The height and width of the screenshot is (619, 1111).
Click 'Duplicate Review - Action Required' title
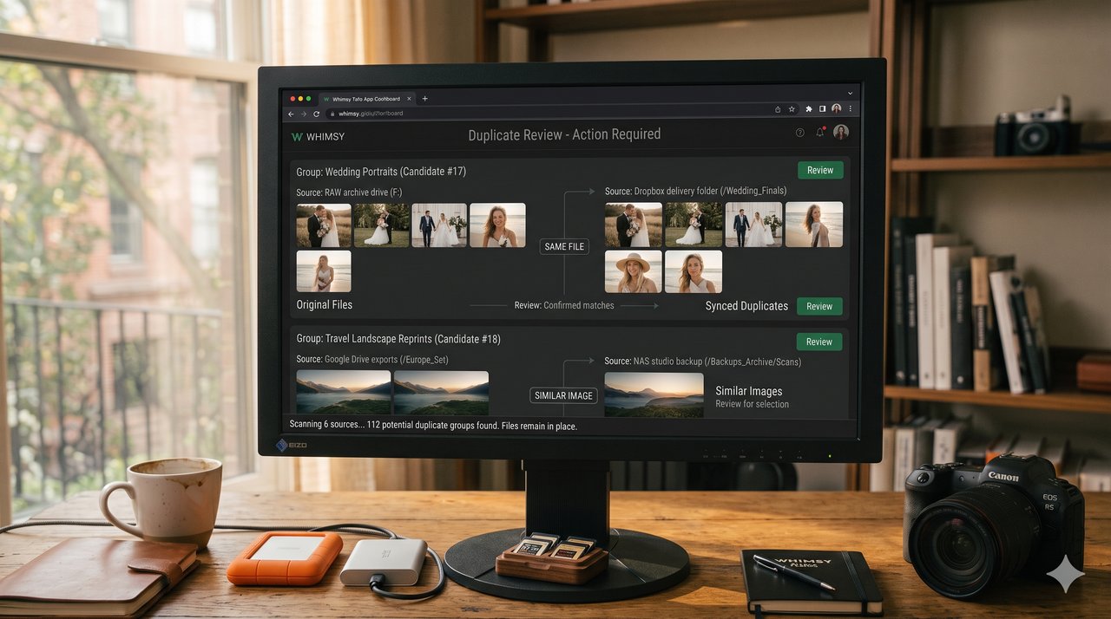pyautogui.click(x=564, y=134)
